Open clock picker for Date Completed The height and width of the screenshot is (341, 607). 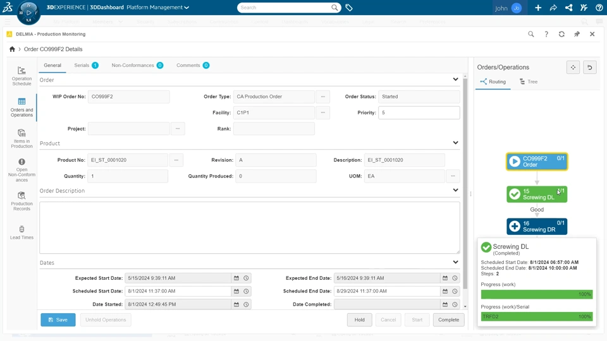pos(455,304)
